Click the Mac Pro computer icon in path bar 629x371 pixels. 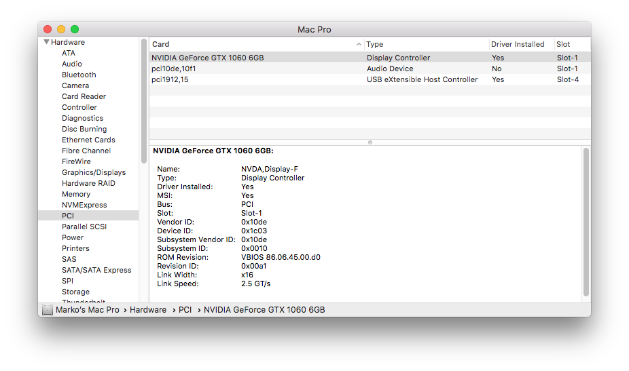[x=48, y=310]
